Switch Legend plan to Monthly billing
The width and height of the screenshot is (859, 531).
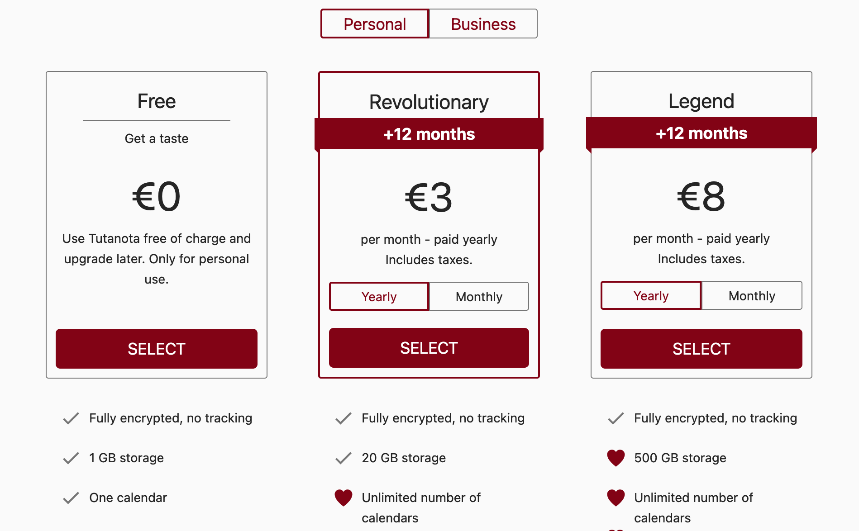tap(751, 296)
